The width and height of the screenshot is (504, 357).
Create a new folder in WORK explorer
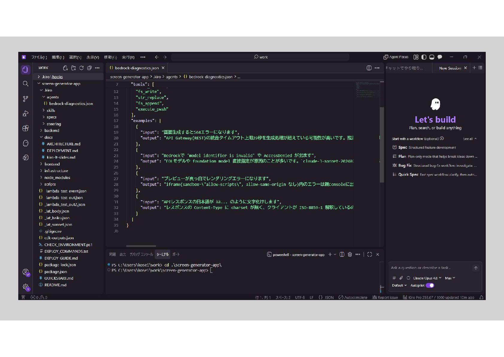73,68
